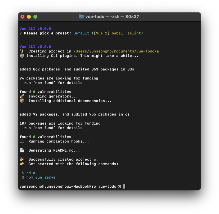Click the 'Default ([Vue 2] babel, eslint)' preset
Viewport: 219px width, 214px height.
point(108,33)
